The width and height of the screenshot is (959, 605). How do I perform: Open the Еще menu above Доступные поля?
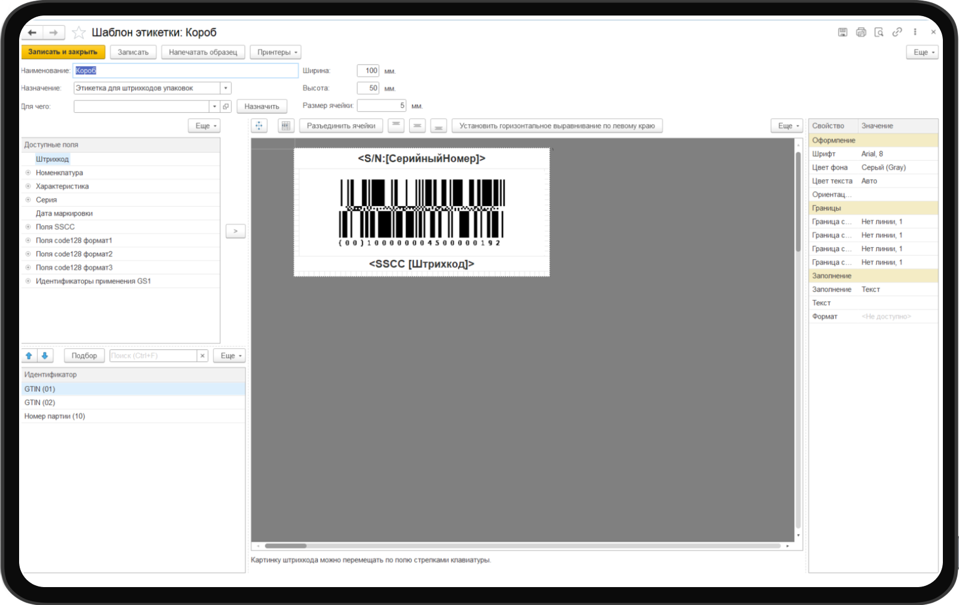tap(204, 126)
